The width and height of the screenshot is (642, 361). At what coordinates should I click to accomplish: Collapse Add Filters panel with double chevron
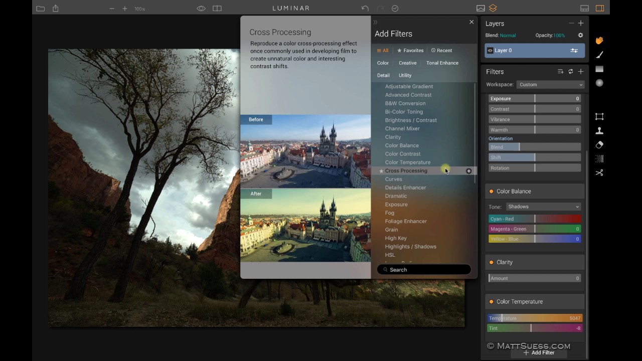tap(375, 22)
